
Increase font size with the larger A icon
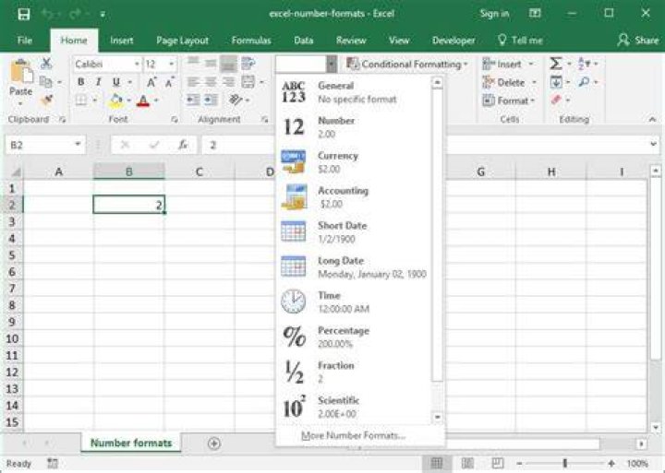151,82
